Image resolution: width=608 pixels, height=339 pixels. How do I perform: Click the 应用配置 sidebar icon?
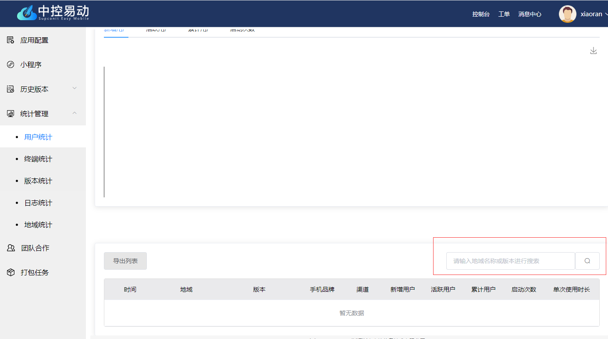point(11,40)
